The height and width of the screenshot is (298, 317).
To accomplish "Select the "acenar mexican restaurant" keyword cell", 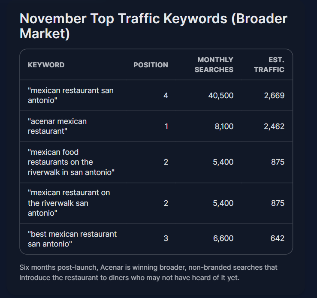I will tap(57, 126).
